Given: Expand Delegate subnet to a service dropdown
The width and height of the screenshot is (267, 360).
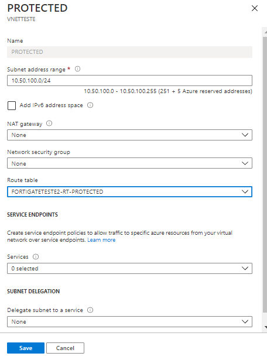Looking at the screenshot, I should pyautogui.click(x=130, y=321).
